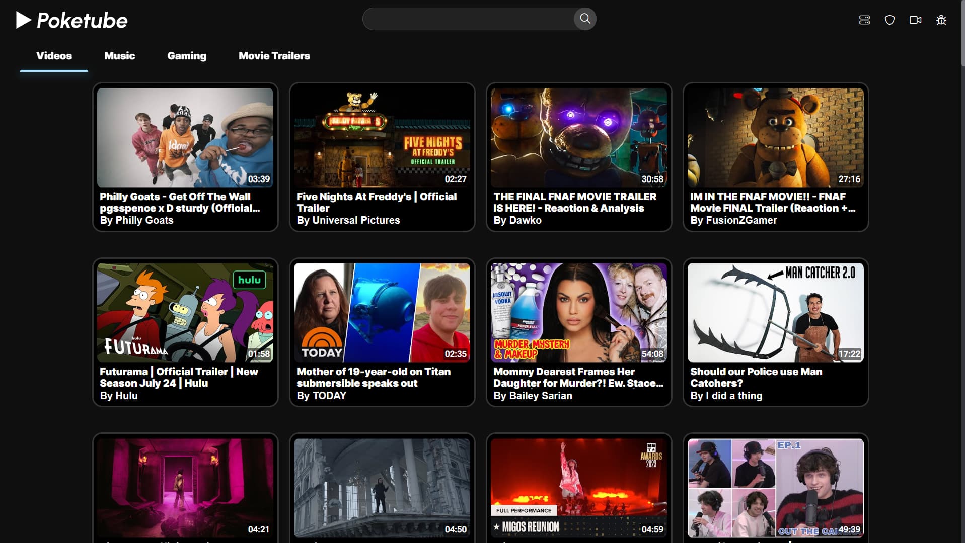
Task: Click the video camera icon
Action: pos(915,20)
